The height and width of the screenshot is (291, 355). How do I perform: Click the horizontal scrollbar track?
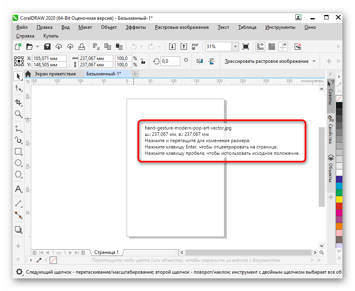coord(248,252)
